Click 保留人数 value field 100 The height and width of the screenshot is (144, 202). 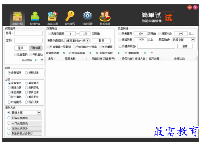tap(181, 33)
